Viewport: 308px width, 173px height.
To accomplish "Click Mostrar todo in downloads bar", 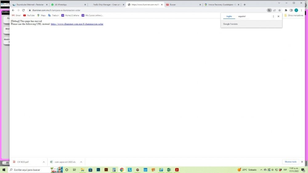I will tap(290, 162).
